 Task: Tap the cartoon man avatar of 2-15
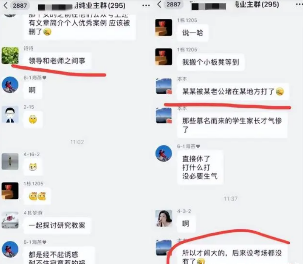pos(10,114)
